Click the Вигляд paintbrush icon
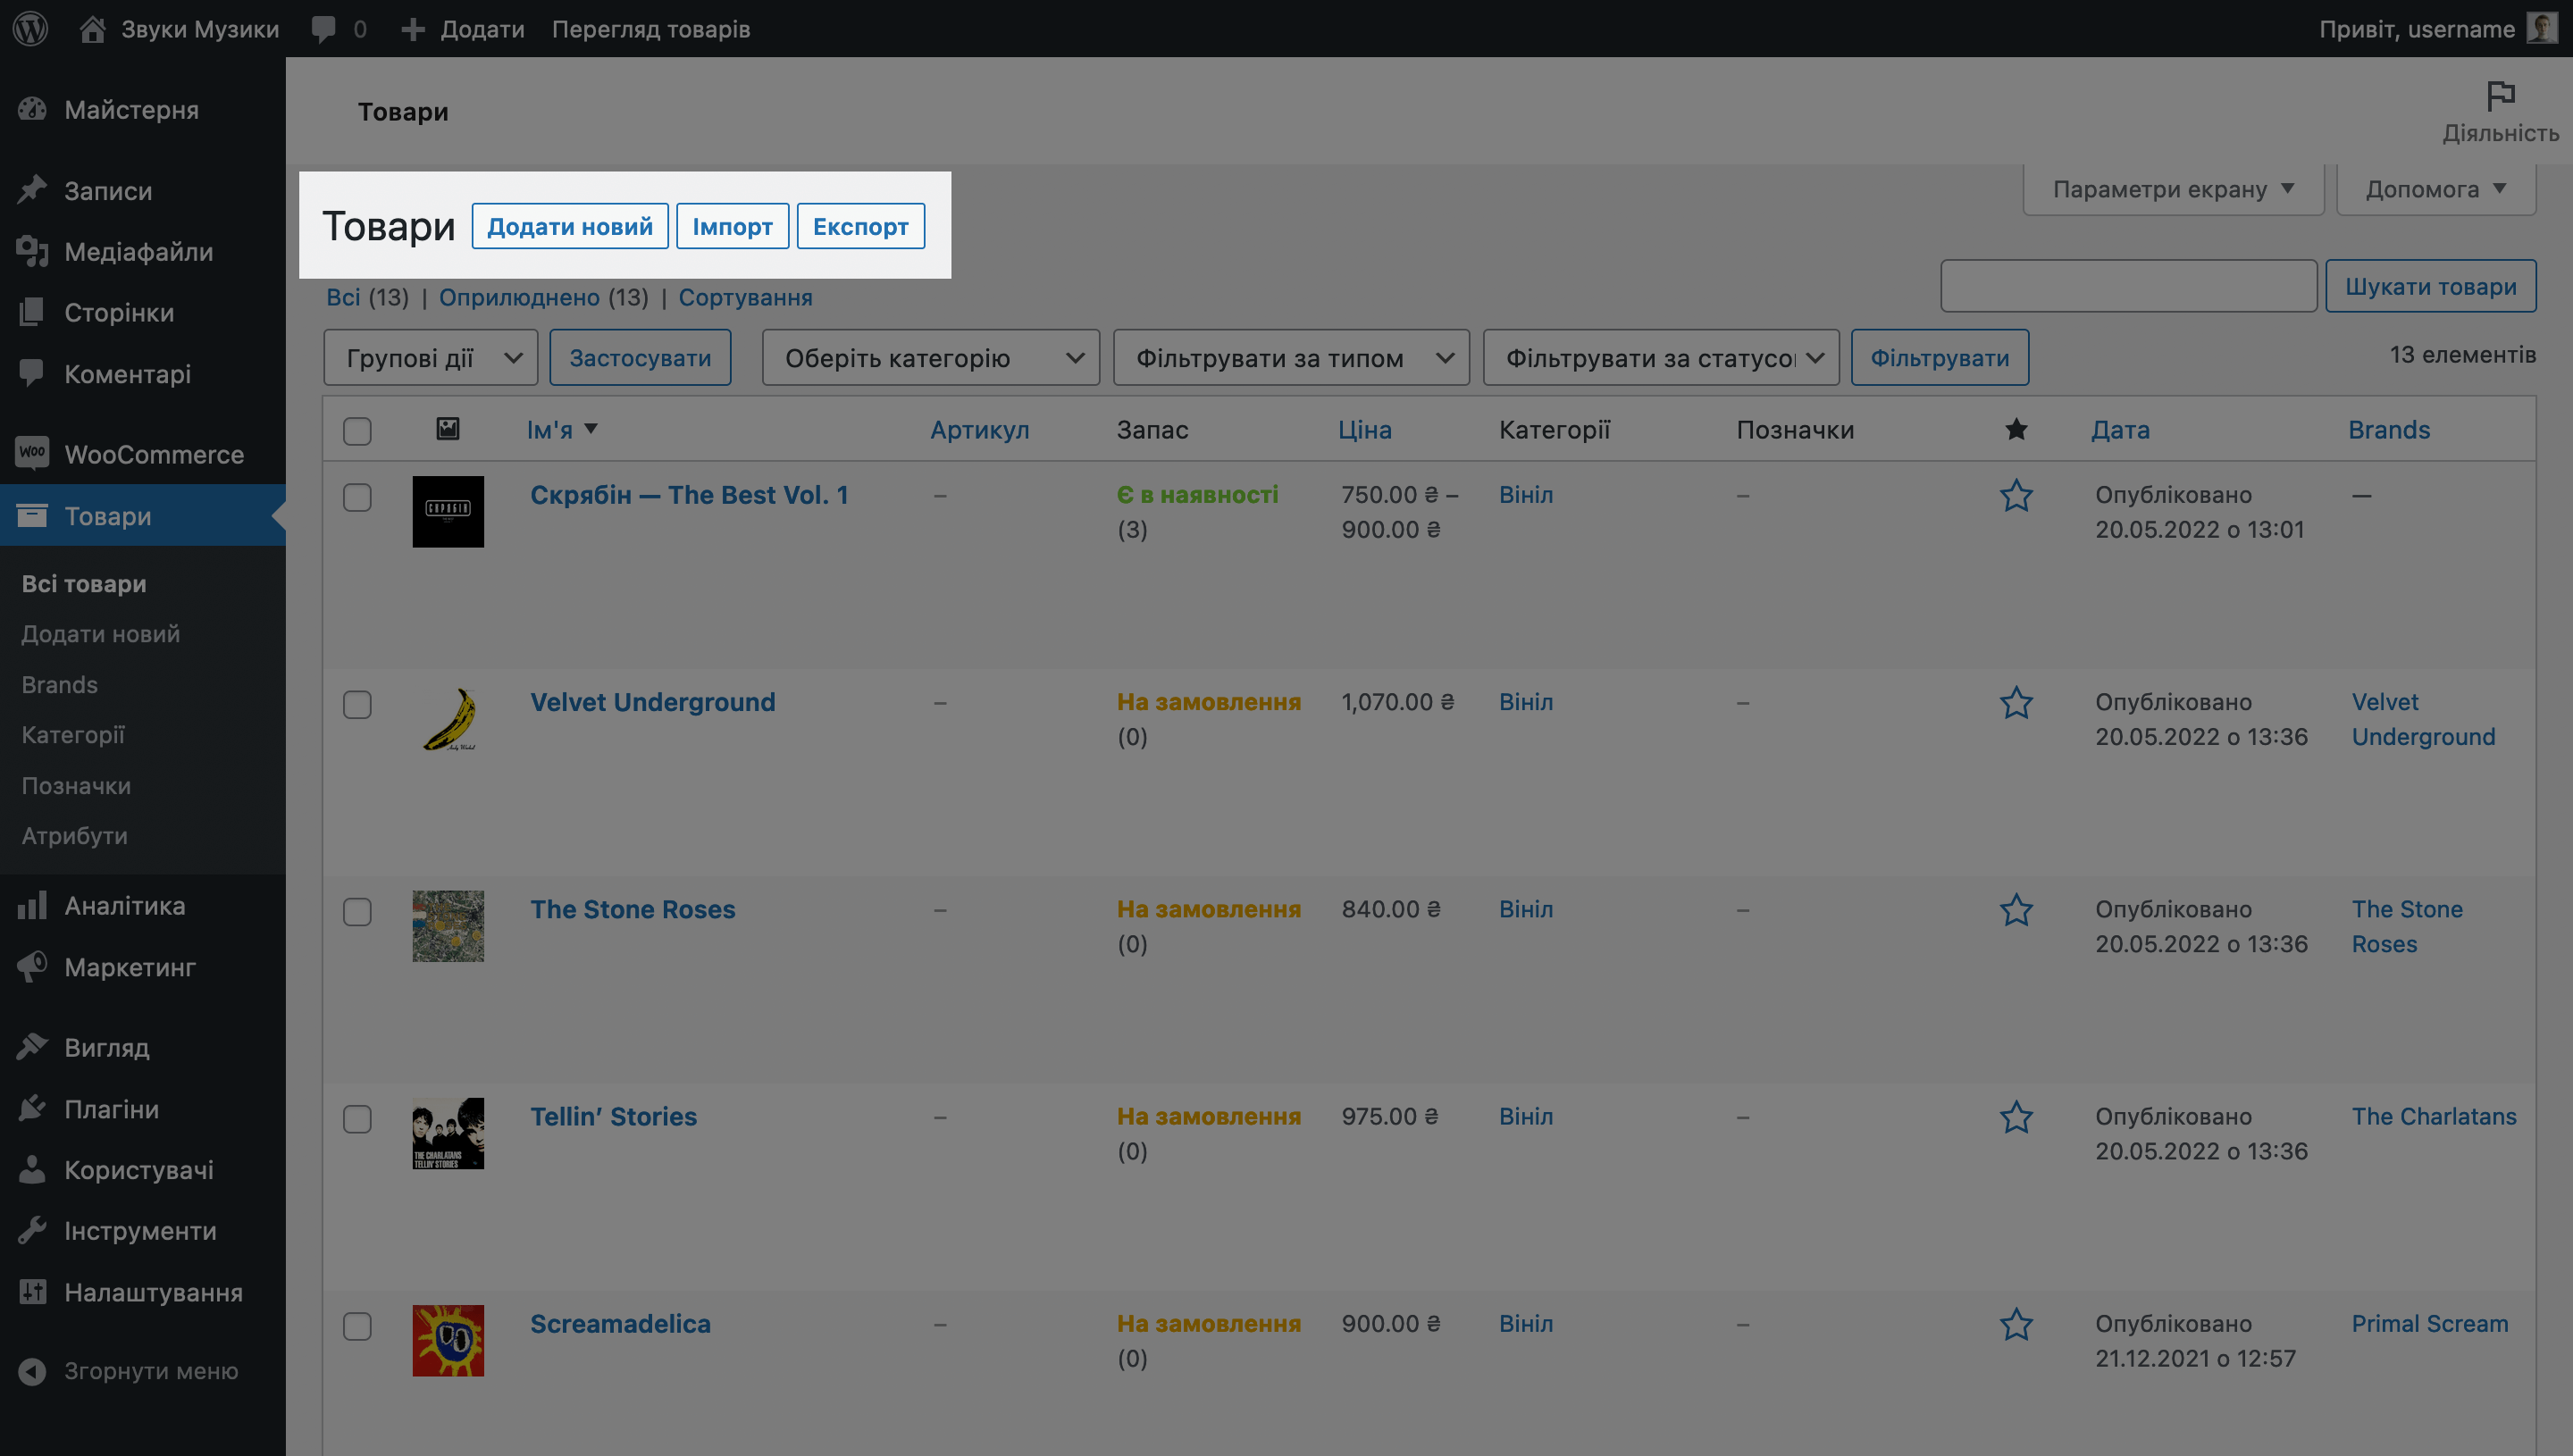 tap(32, 1046)
